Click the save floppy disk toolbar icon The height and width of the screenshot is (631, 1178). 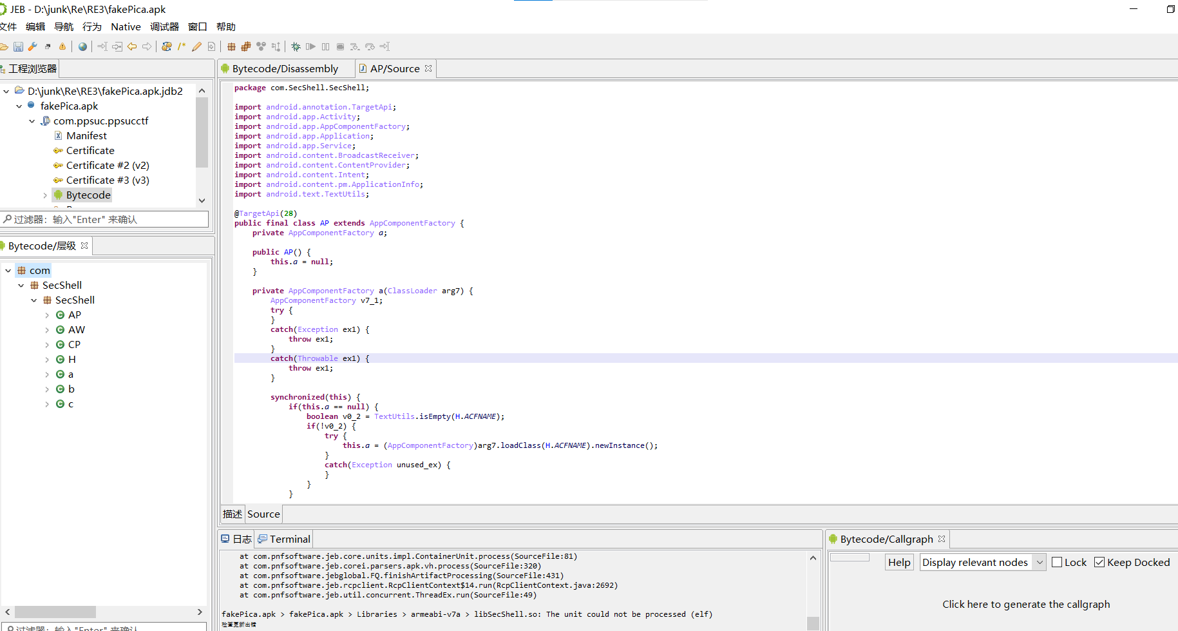18,46
